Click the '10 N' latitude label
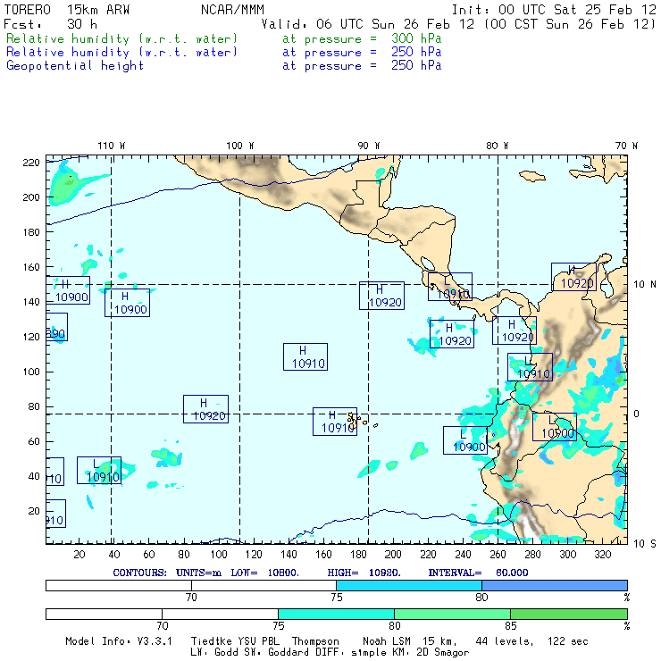This screenshot has height=661, width=661. 645,284
